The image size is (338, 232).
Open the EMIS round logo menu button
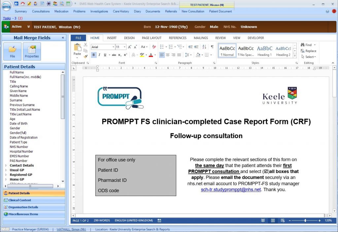[x=6, y=7]
